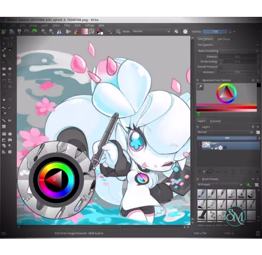Screen dimensions: 262x255
Task: Open the painting Mode blend dropdown
Action: pyautogui.click(x=151, y=31)
